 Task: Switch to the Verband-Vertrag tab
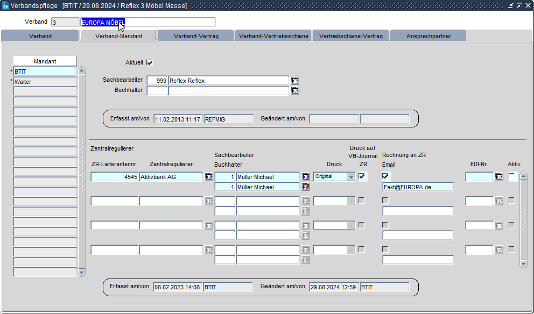(195, 36)
